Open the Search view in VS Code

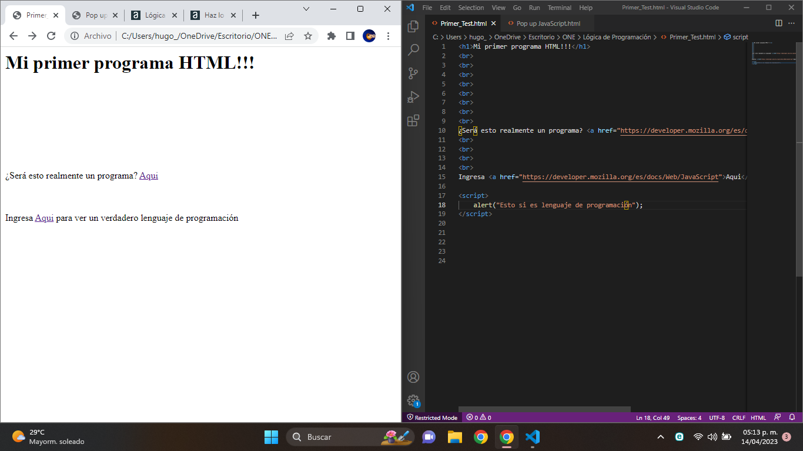[413, 50]
